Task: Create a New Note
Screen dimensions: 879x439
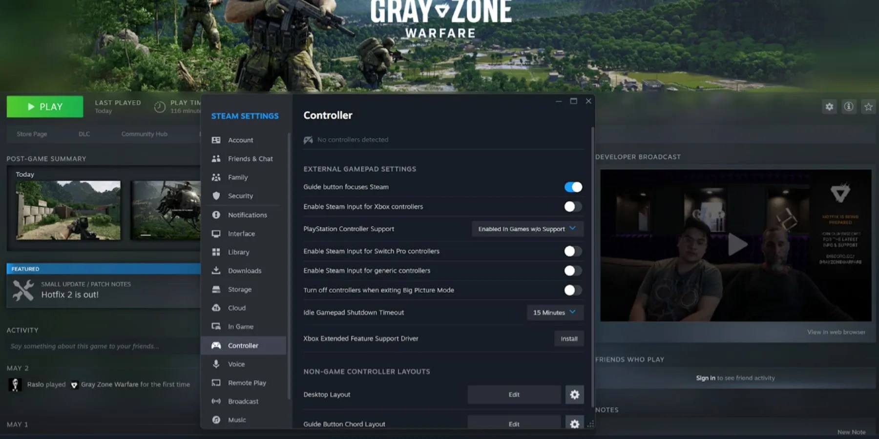Action: pyautogui.click(x=851, y=432)
